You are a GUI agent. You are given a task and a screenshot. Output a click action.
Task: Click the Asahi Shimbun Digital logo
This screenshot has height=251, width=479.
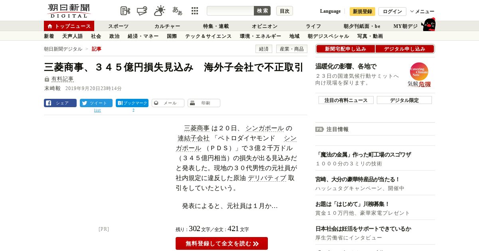69,11
